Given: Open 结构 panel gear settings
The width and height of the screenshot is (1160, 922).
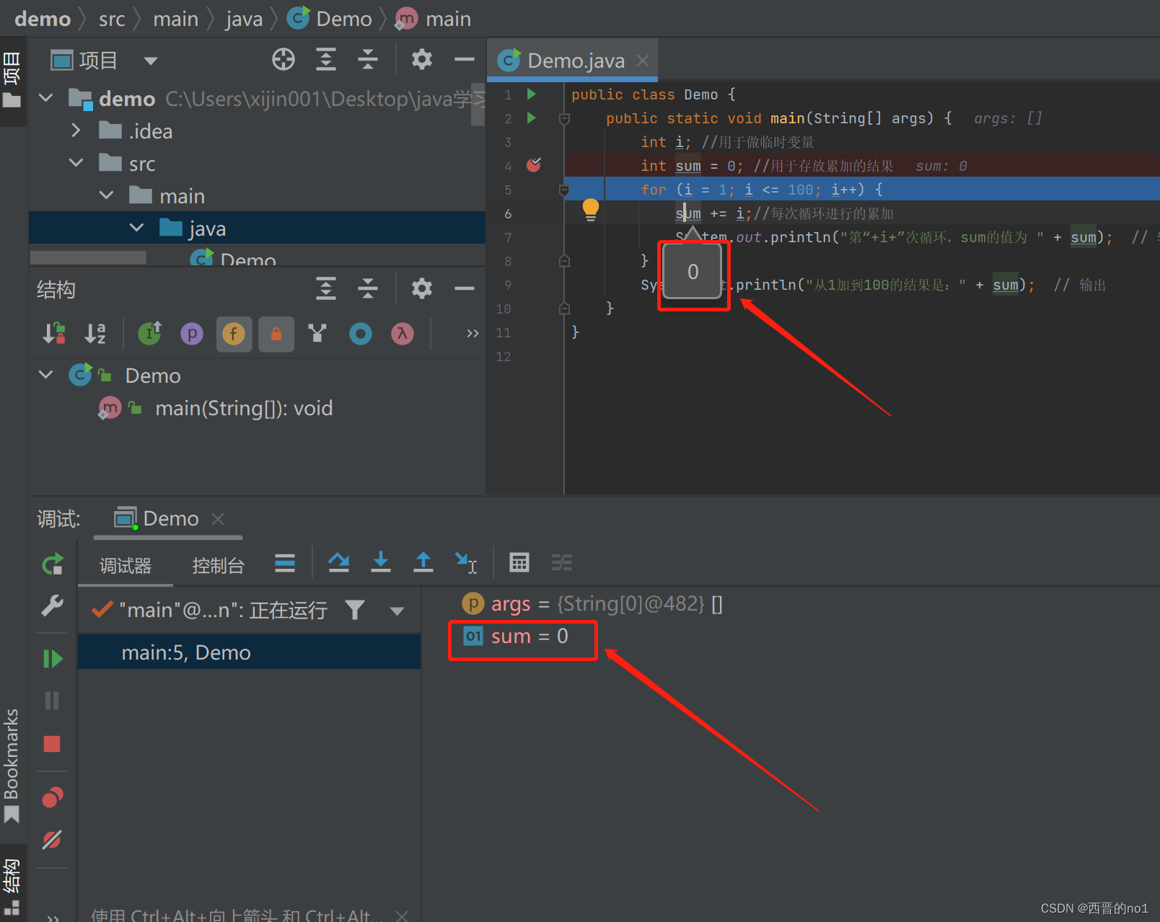Looking at the screenshot, I should [x=422, y=289].
